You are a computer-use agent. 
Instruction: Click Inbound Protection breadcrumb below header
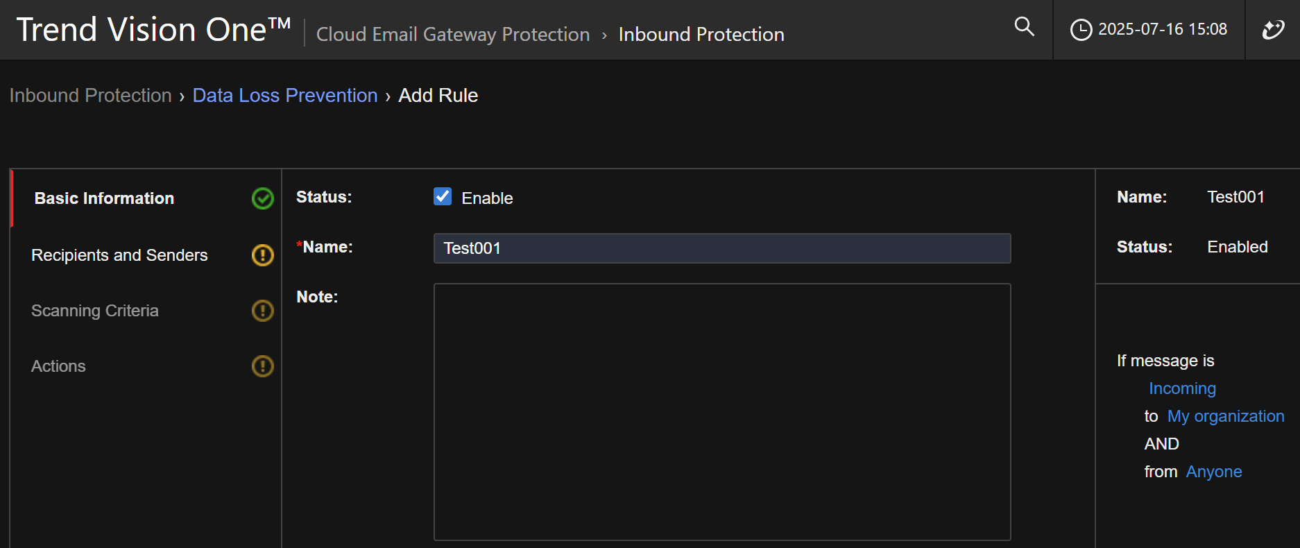coord(90,96)
